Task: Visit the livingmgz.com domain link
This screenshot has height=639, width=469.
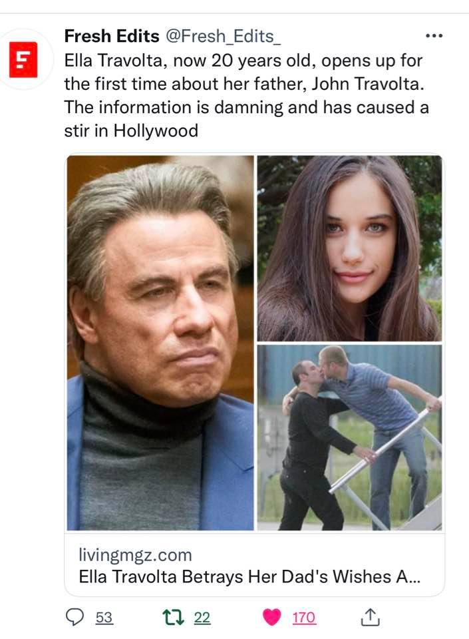Action: 135,555
